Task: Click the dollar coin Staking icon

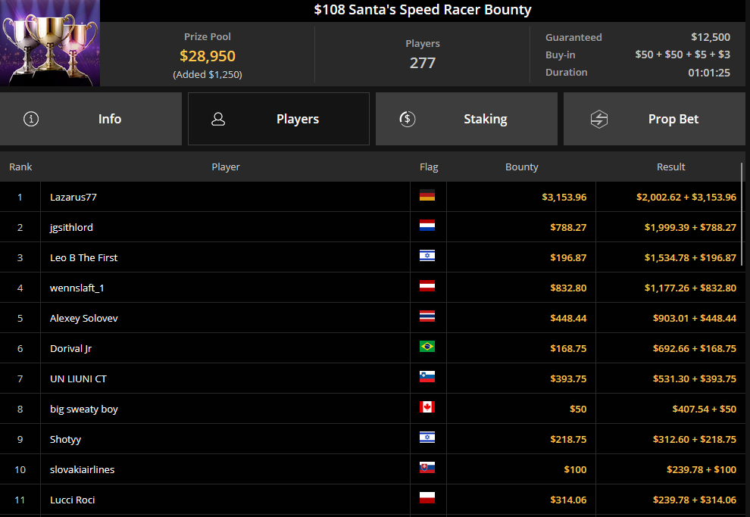Action: tap(407, 119)
